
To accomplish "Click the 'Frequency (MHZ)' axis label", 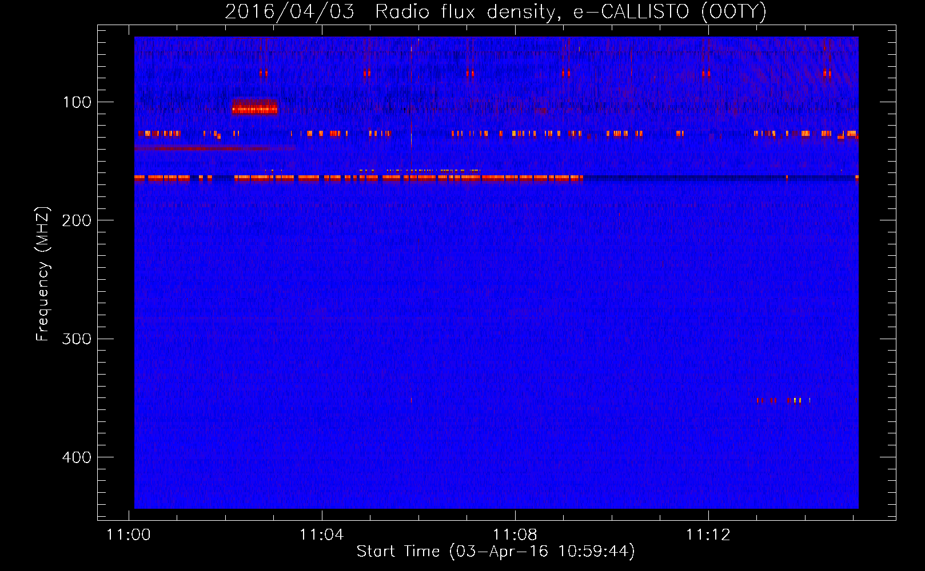I will pos(43,274).
